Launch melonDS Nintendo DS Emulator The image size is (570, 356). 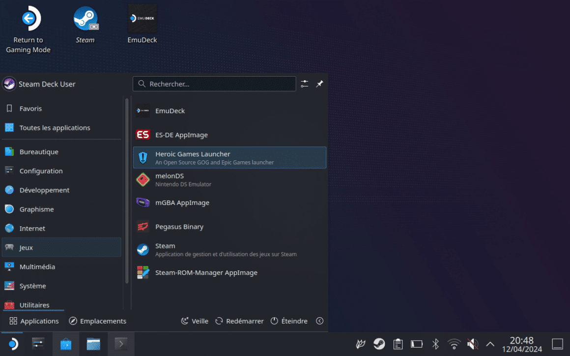(230, 179)
